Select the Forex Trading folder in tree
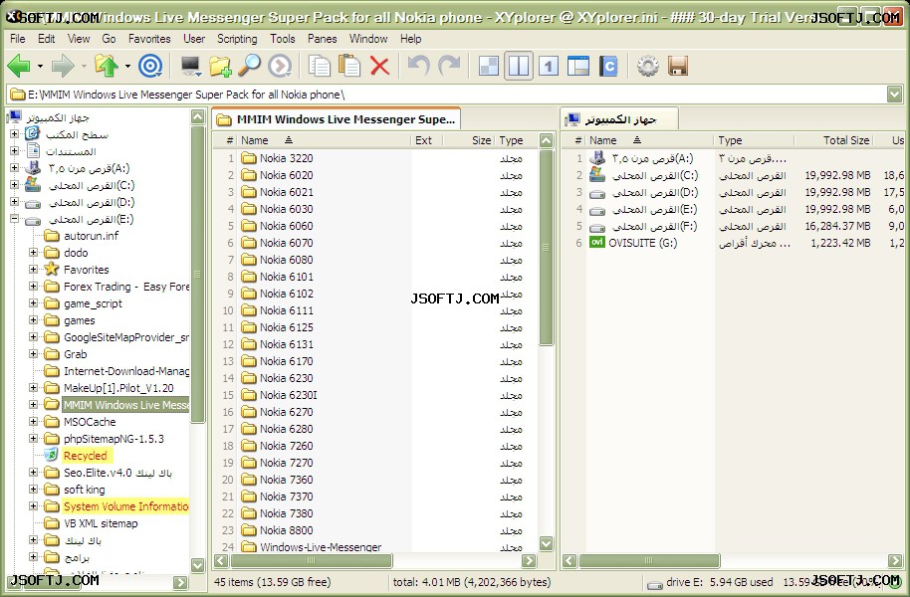The image size is (910, 597). click(126, 287)
